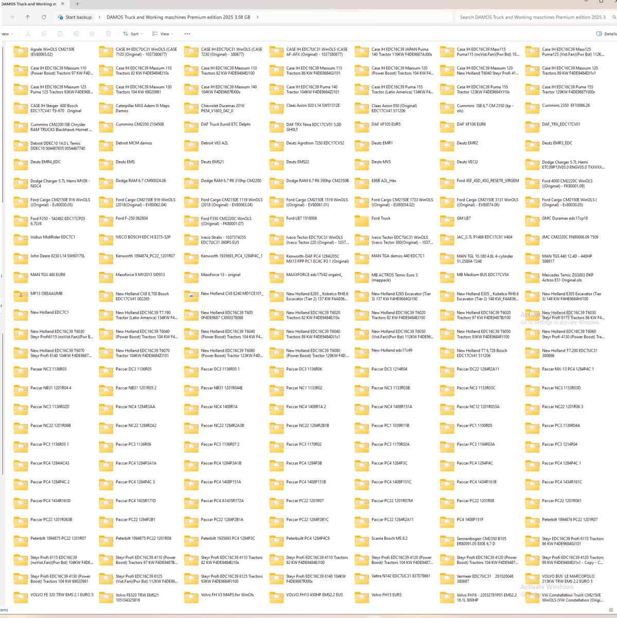
Task: Open the Sort dropdown
Action: (x=133, y=34)
